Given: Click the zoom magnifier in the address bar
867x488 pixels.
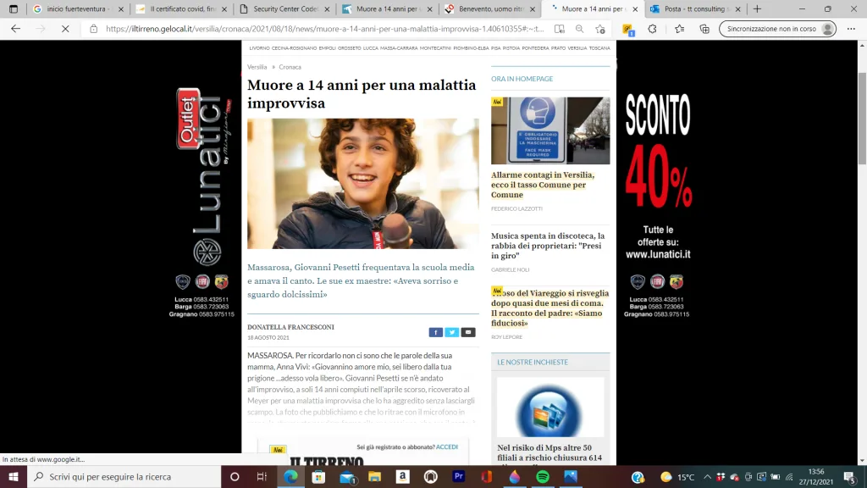Looking at the screenshot, I should [x=579, y=29].
